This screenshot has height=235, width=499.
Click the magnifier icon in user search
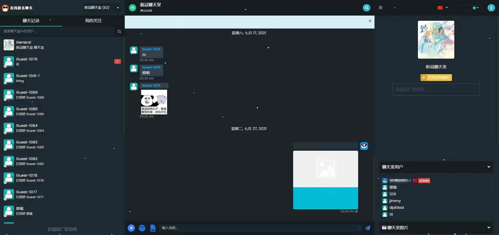[119, 32]
